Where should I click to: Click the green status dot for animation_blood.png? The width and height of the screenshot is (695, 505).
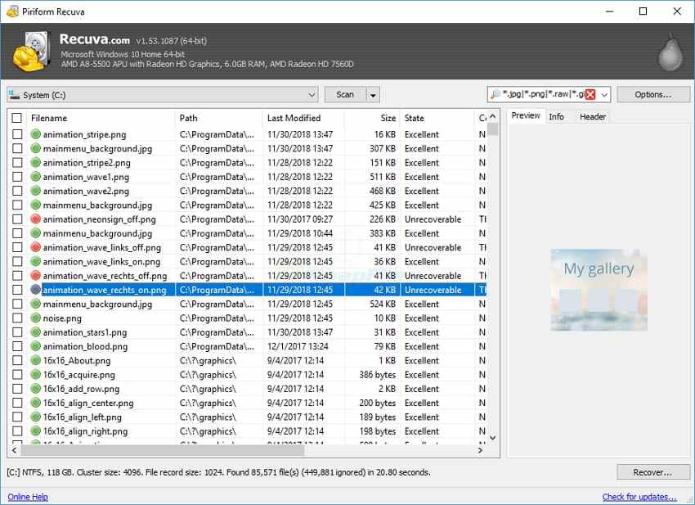35,346
